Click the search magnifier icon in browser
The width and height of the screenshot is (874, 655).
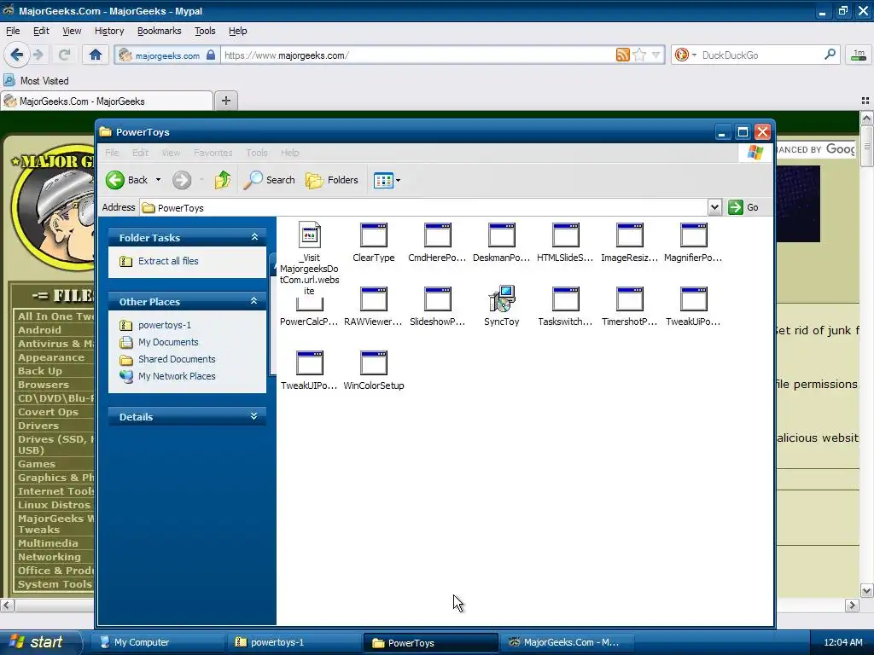click(x=830, y=54)
